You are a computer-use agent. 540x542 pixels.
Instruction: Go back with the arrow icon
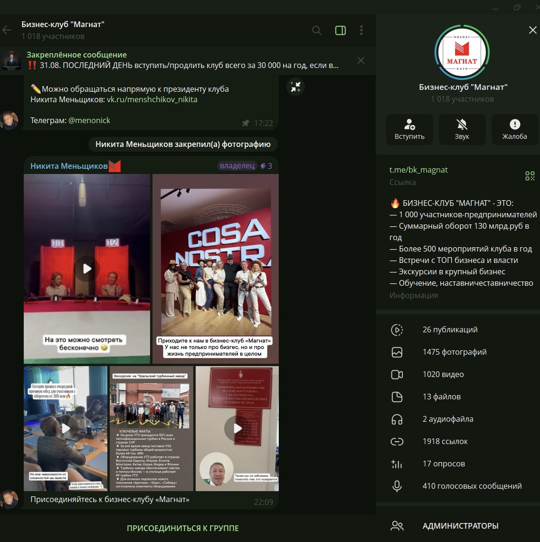(x=7, y=30)
